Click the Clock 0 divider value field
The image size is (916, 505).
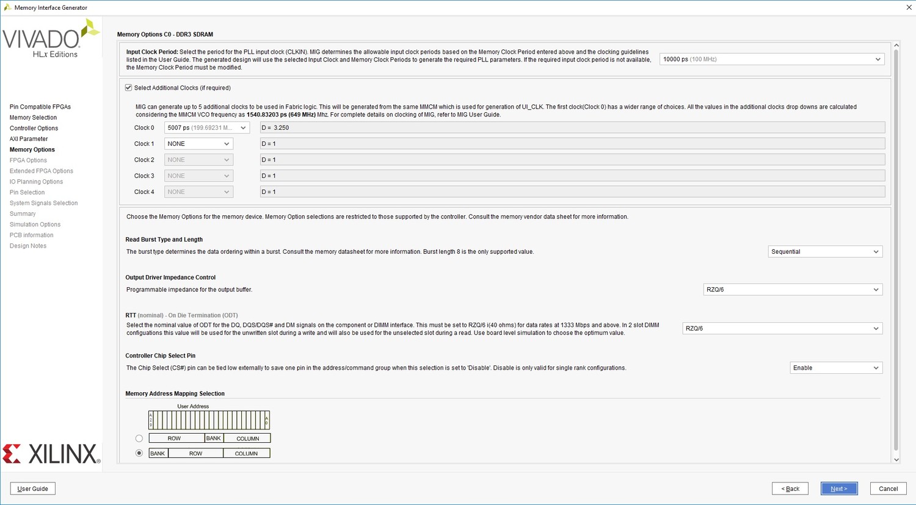coord(572,128)
